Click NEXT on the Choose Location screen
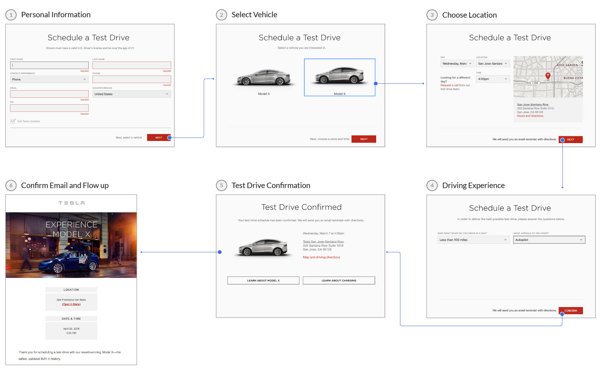The height and width of the screenshot is (375, 601). 571,140
